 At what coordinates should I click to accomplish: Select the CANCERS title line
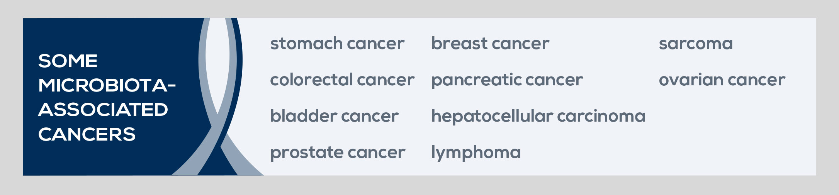(x=87, y=134)
